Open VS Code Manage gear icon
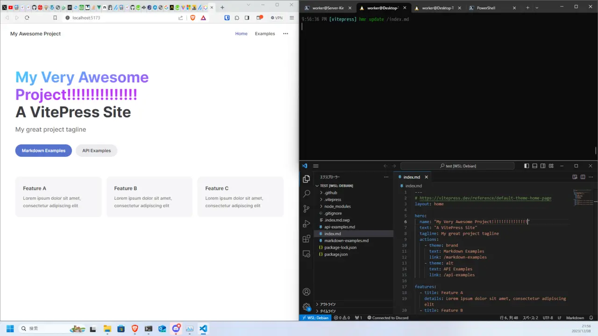Viewport: 598px width, 336px height. click(x=306, y=307)
